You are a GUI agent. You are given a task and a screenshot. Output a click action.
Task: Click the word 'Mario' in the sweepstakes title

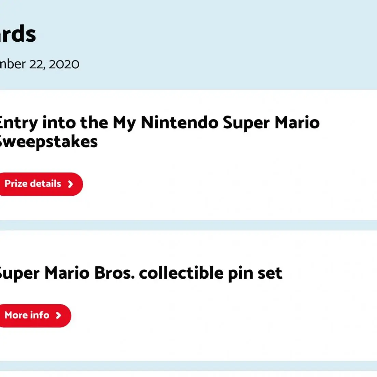point(297,123)
